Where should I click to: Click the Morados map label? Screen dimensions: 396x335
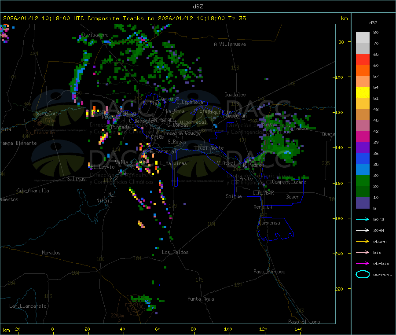coord(51,253)
